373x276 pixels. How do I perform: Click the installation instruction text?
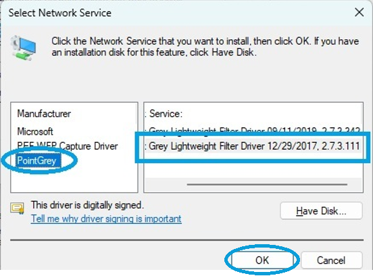pyautogui.click(x=205, y=47)
